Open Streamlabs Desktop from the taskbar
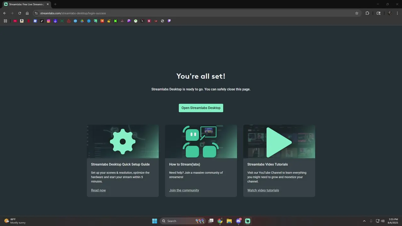Viewport: 402px width, 226px height. [x=247, y=221]
